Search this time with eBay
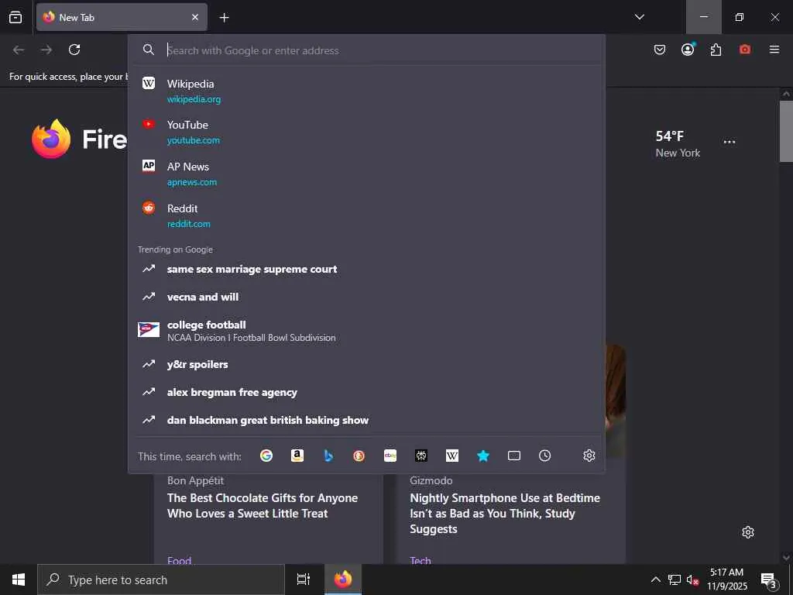The width and height of the screenshot is (793, 595). [x=390, y=456]
